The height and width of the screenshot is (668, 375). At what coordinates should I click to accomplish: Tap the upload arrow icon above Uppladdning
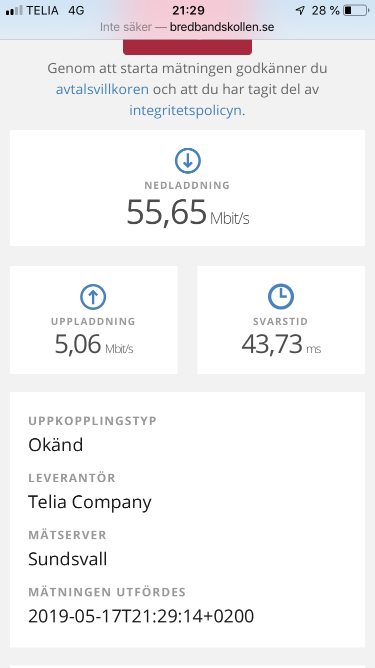(x=93, y=297)
